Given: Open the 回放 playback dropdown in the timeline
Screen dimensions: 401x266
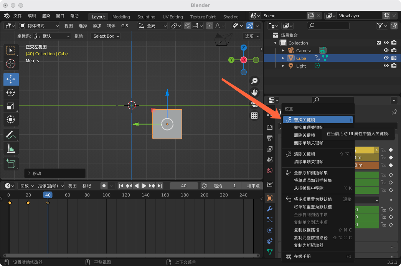Looking at the screenshot, I should (x=27, y=186).
